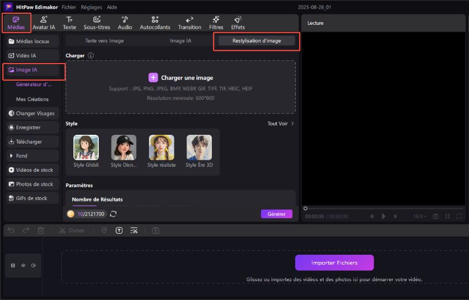The image size is (469, 300).
Task: Choose the Style réaliste thumbnail
Action: point(162,148)
